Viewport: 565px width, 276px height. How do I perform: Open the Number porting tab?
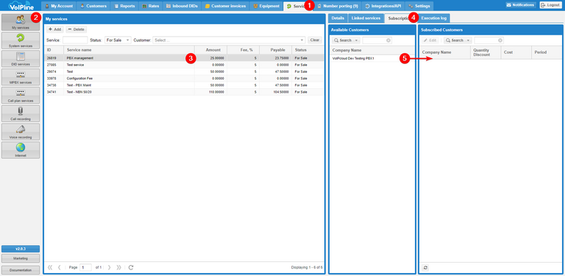click(x=338, y=6)
